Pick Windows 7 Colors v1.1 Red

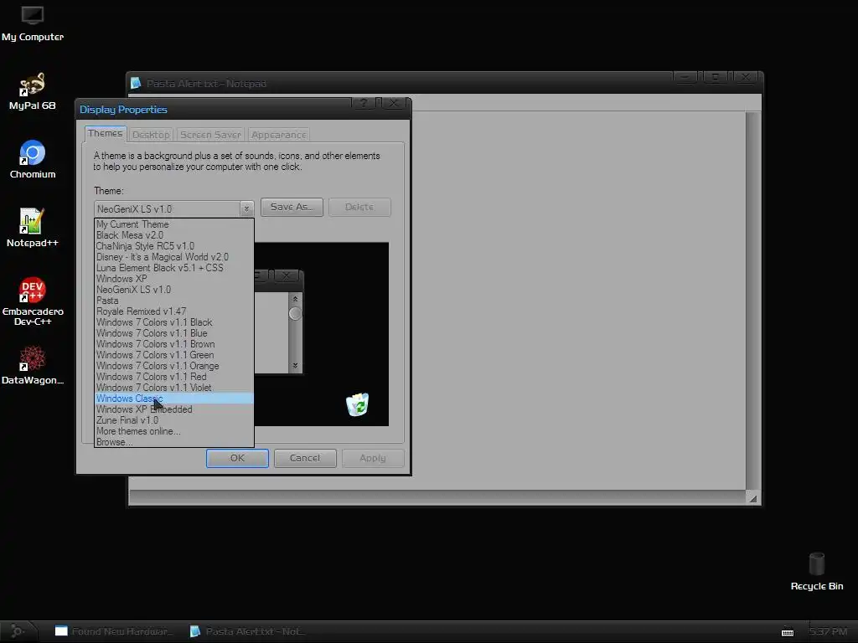(x=174, y=377)
